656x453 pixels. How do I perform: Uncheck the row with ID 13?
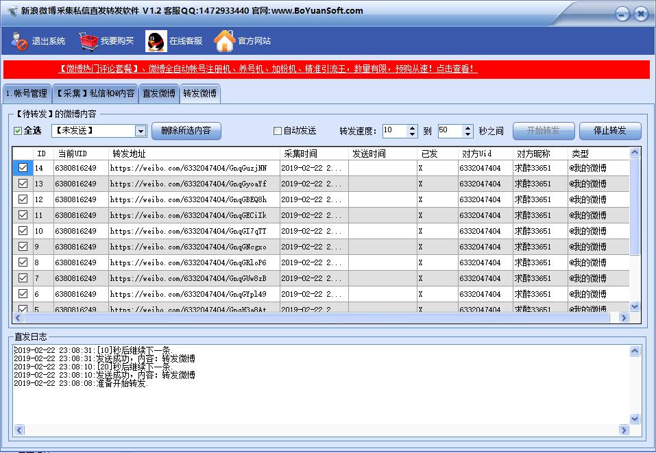pos(23,184)
